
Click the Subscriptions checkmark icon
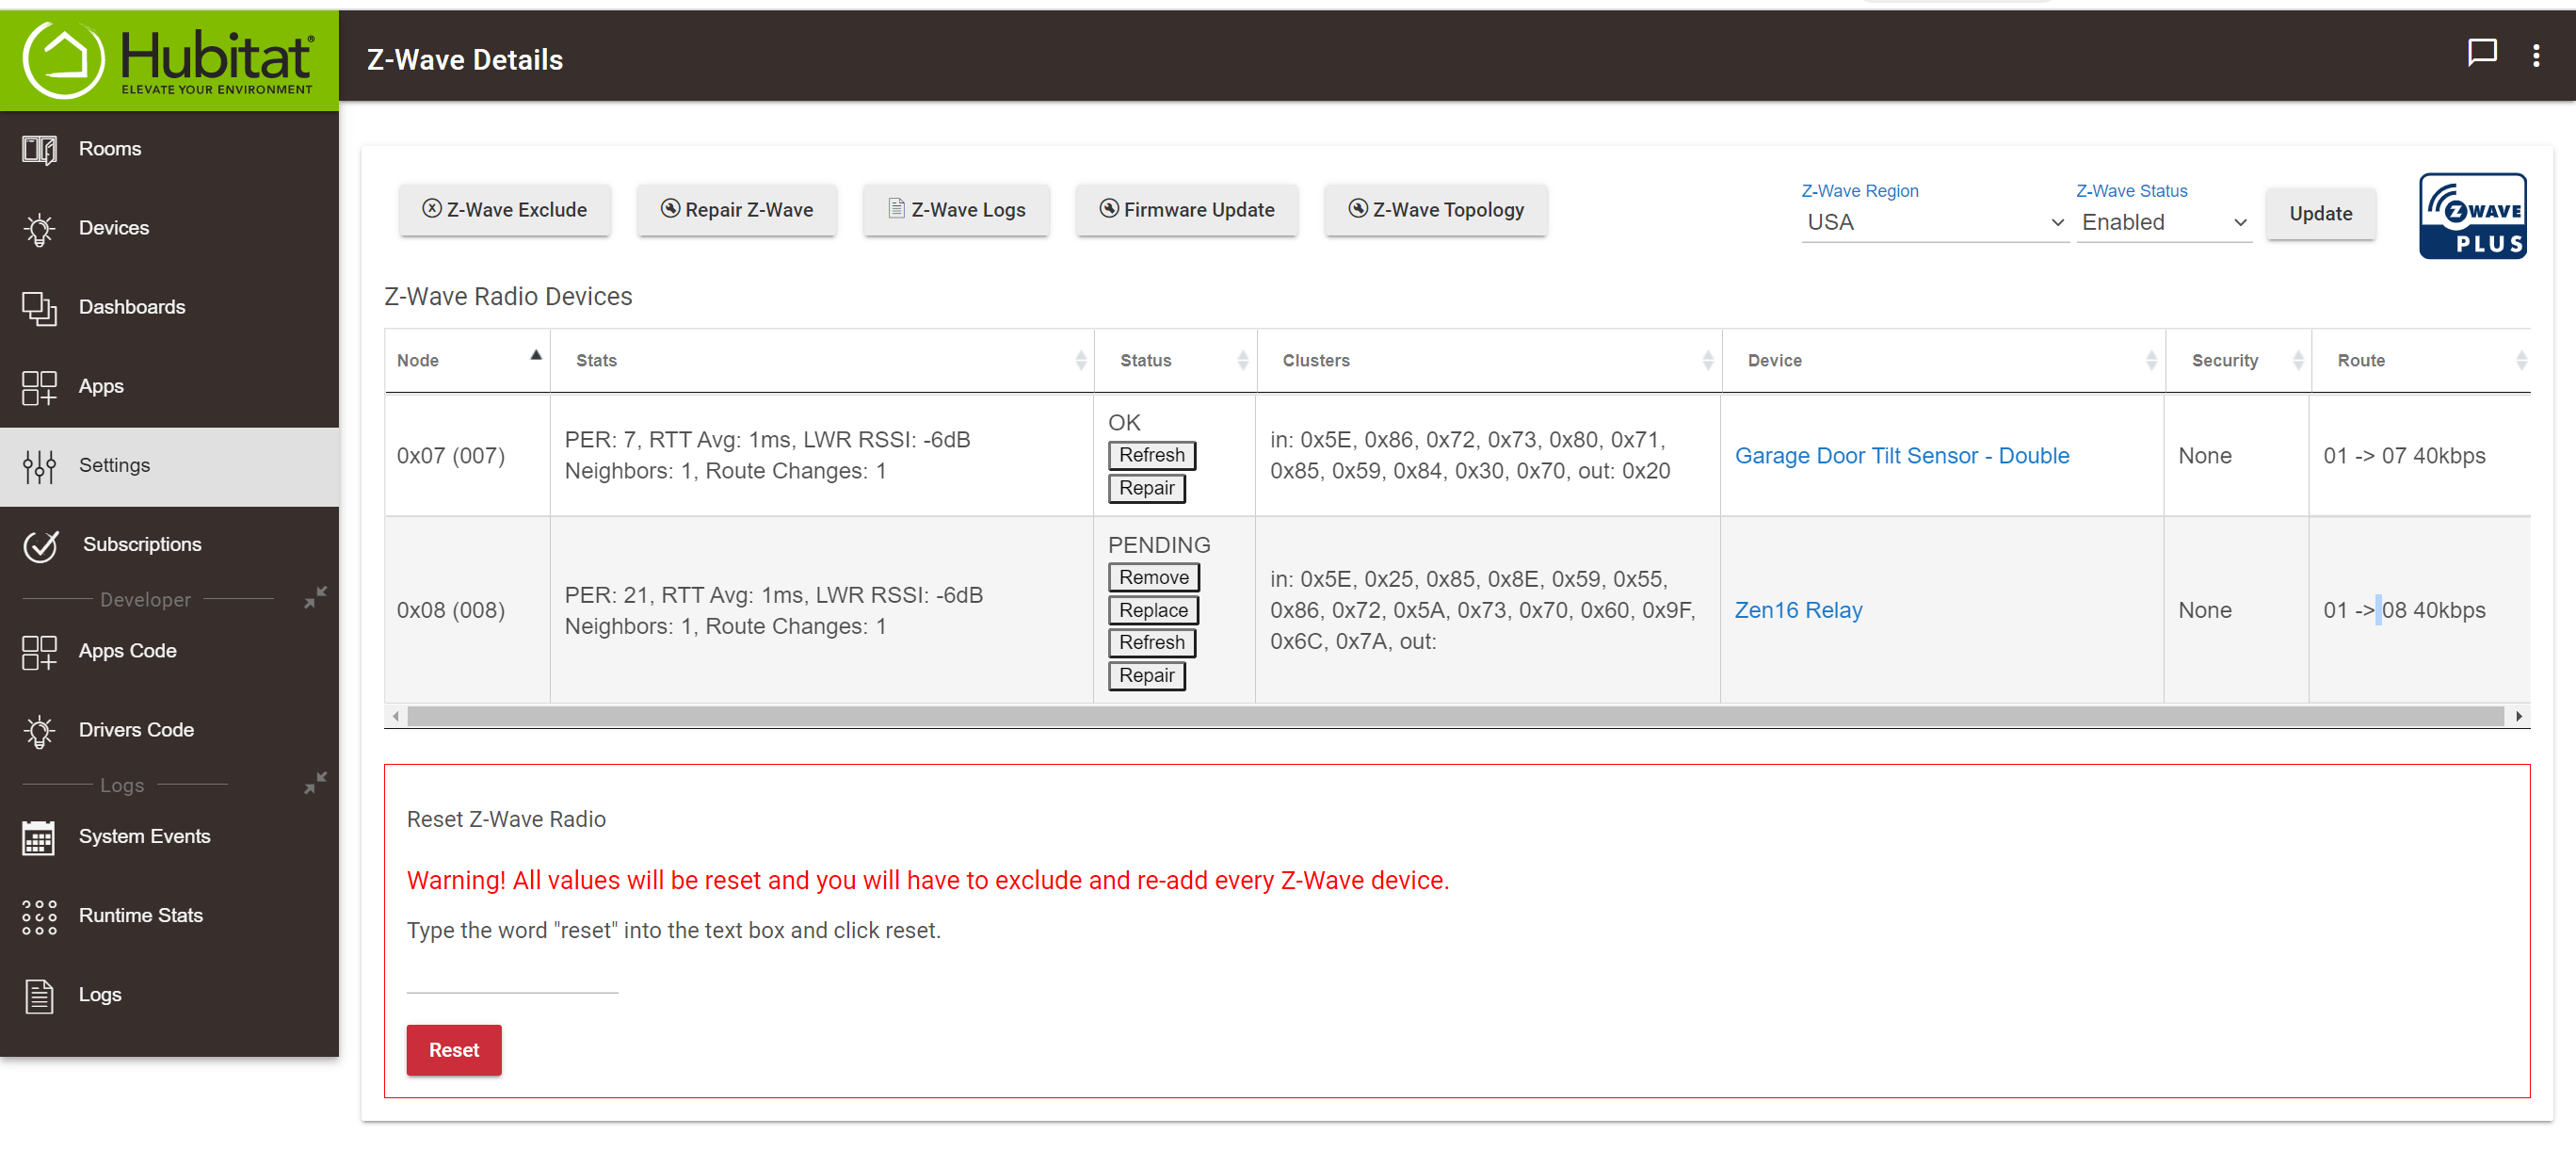coord(41,544)
